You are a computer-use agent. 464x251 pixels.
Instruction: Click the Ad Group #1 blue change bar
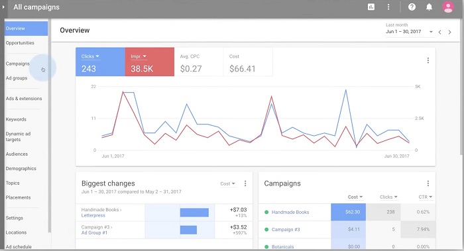coord(188,230)
